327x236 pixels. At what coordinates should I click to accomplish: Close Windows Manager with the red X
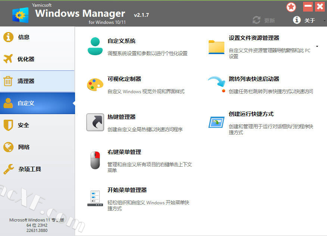tap(320, 7)
